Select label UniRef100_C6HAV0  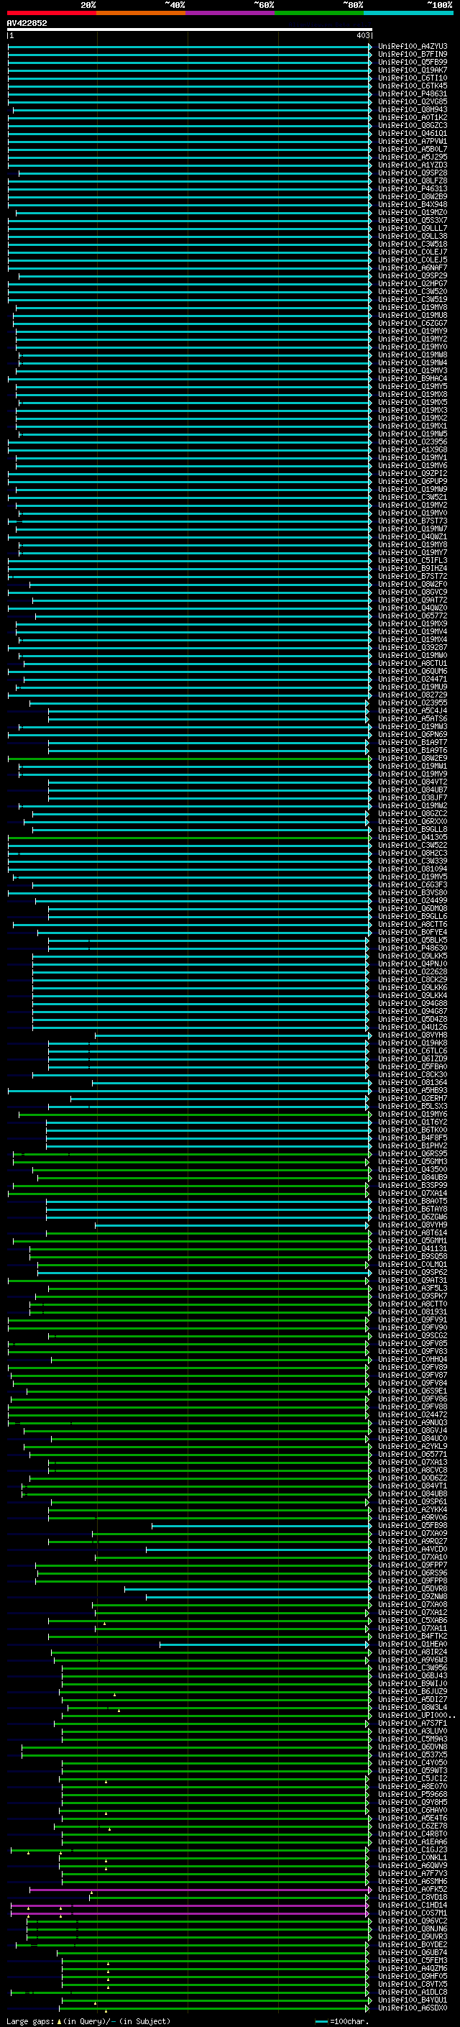[412, 1810]
